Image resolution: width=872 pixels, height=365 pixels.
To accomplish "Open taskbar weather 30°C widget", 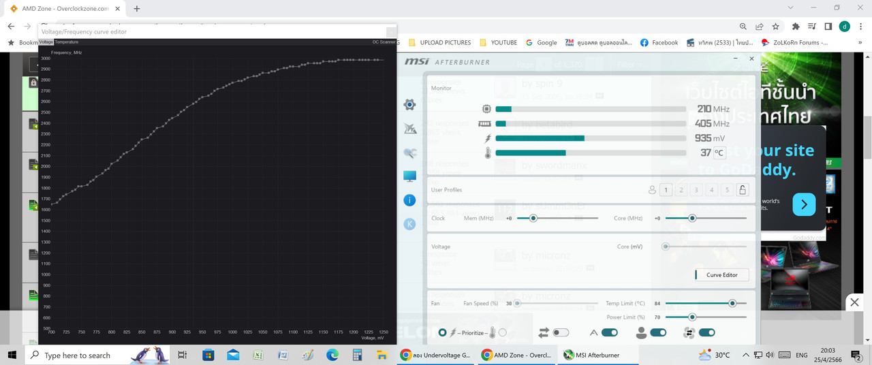I will coord(713,355).
